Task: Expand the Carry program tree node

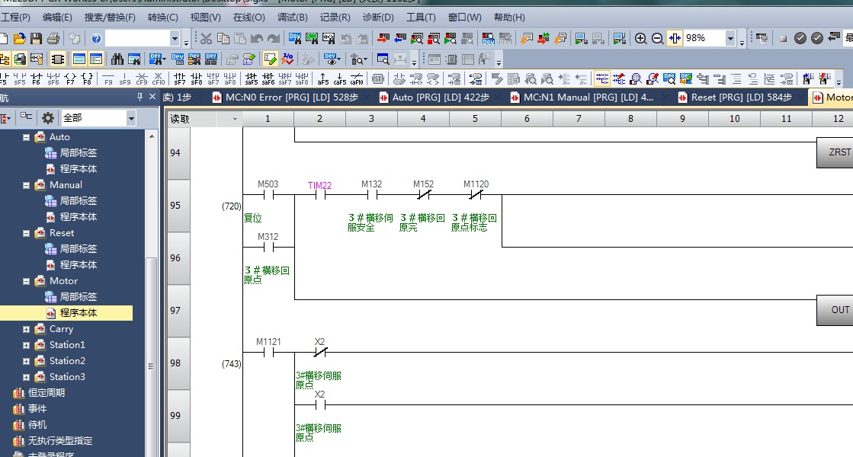Action: click(27, 329)
